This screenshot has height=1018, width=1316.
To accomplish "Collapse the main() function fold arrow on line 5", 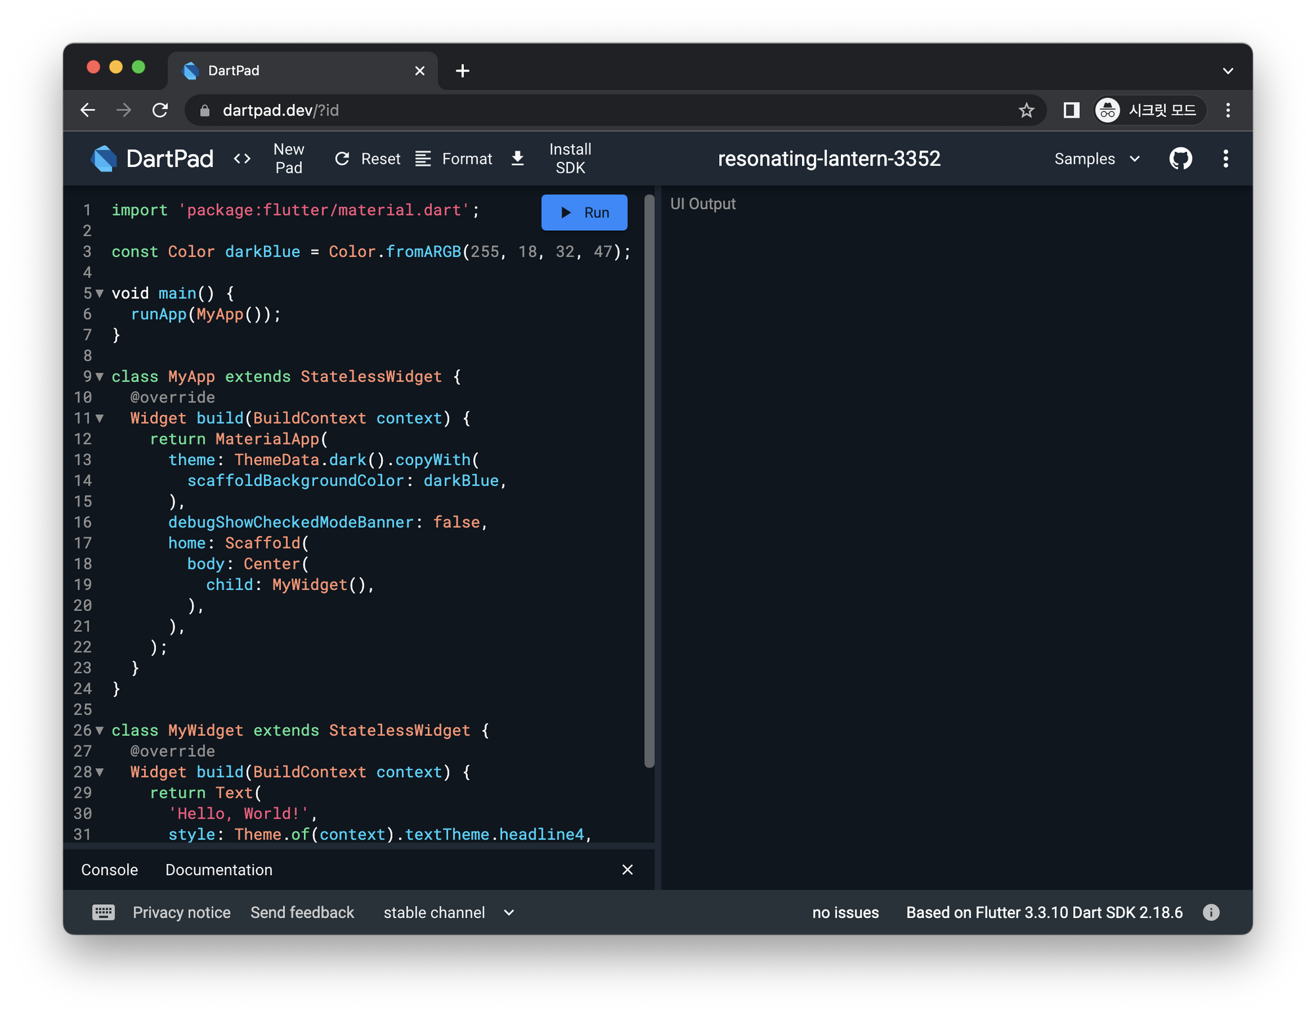I will click(100, 293).
